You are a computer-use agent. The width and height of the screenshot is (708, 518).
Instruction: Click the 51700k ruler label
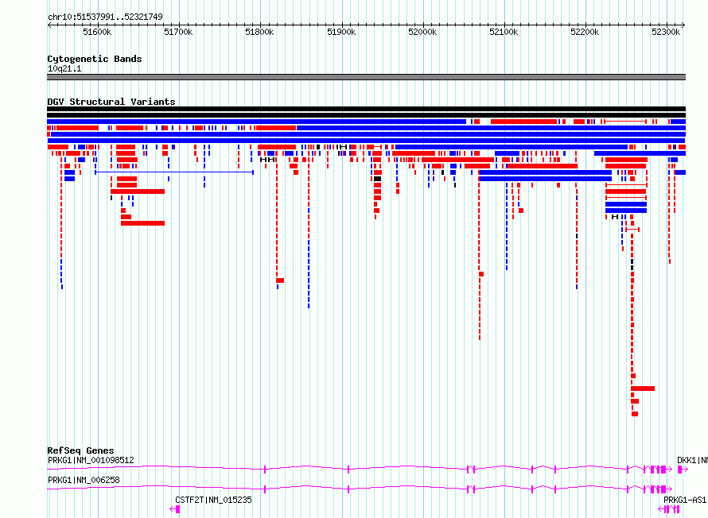point(178,32)
